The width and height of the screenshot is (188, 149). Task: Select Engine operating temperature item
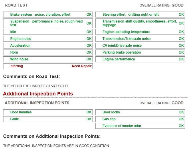coord(140,32)
